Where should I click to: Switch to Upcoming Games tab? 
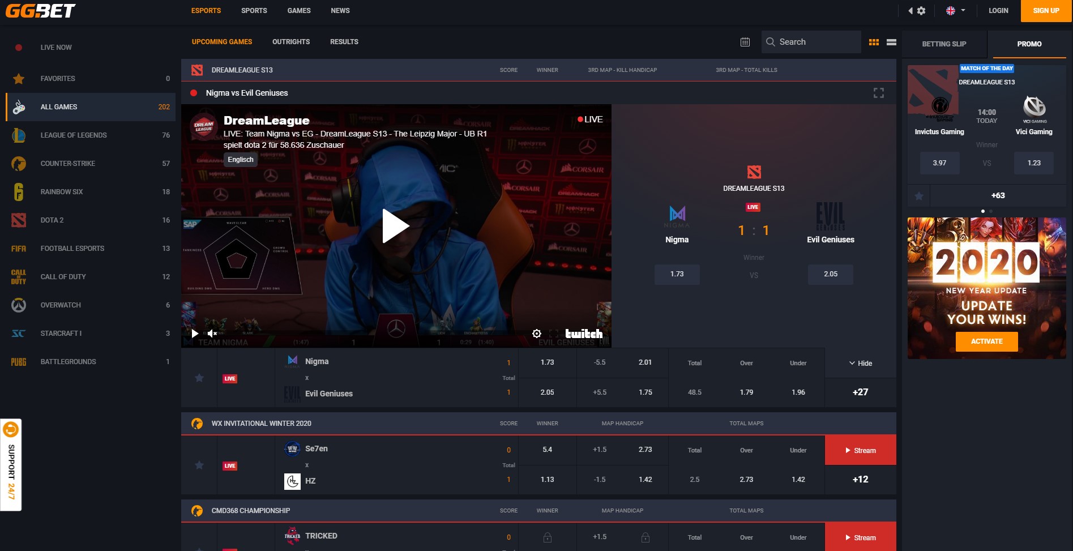pyautogui.click(x=222, y=42)
